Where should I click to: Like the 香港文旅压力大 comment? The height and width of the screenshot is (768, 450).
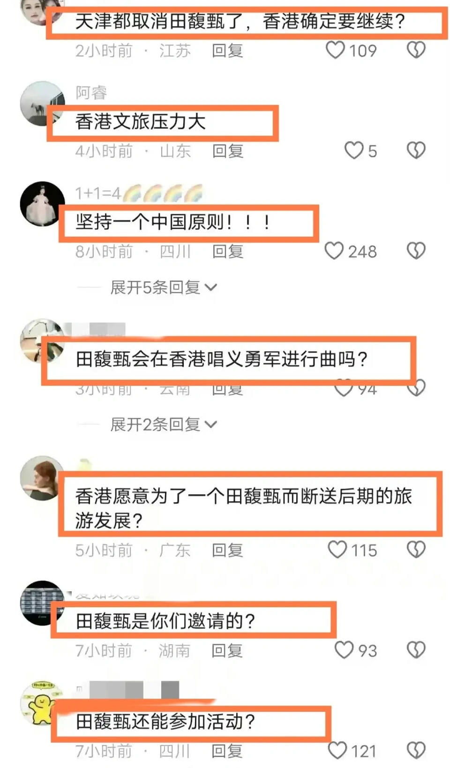tap(354, 151)
